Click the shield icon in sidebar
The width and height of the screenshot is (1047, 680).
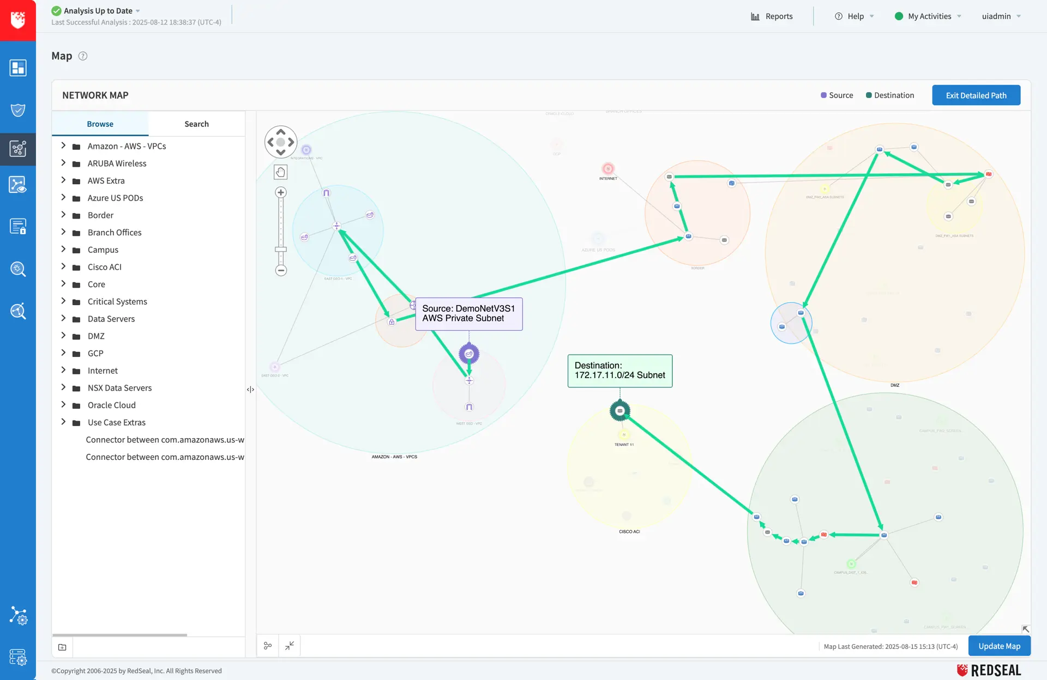click(x=18, y=110)
